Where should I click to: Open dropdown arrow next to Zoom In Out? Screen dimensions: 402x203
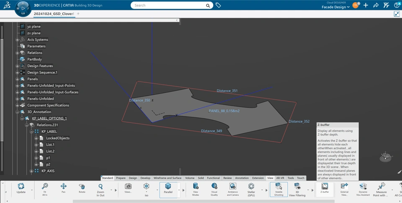pyautogui.click(x=111, y=190)
